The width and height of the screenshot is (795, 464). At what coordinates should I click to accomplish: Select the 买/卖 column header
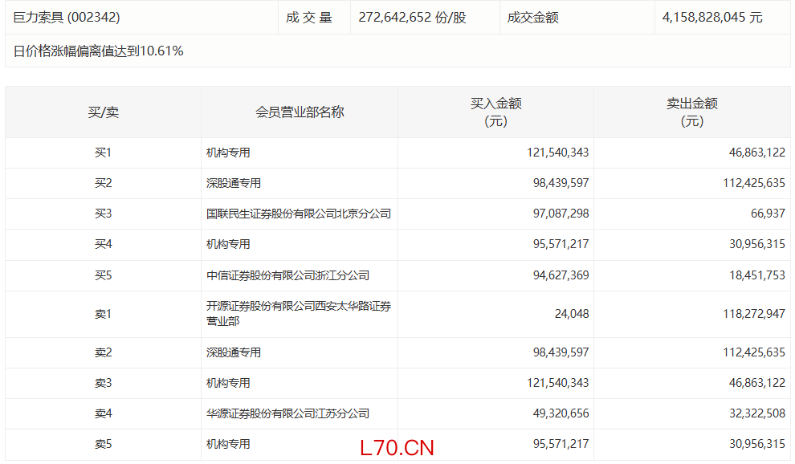pos(103,112)
